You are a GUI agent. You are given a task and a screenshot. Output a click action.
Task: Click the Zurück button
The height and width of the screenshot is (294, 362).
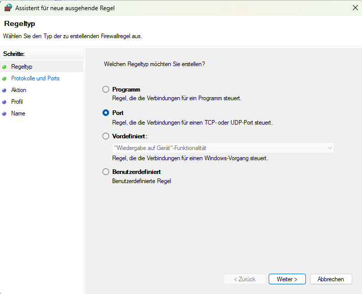coord(245,279)
